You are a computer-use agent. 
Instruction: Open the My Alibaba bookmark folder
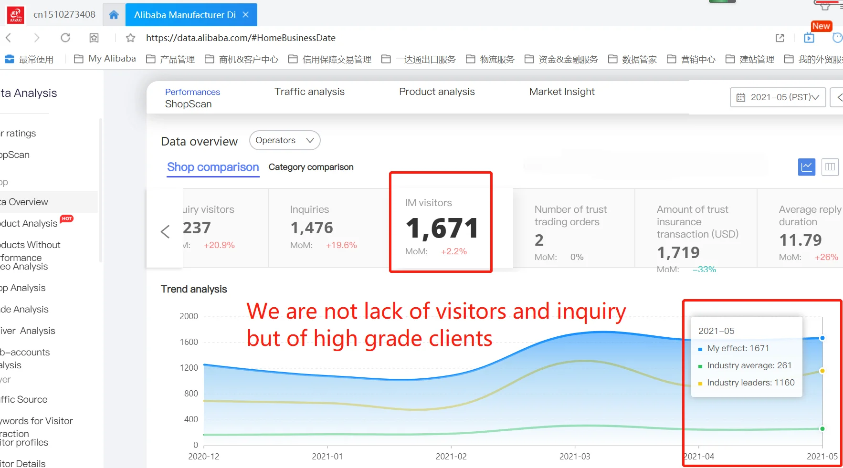click(x=105, y=59)
